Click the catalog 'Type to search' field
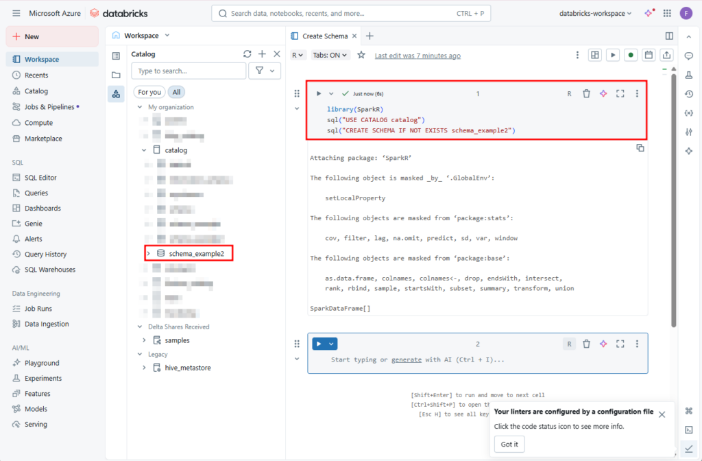The image size is (702, 461). [189, 71]
